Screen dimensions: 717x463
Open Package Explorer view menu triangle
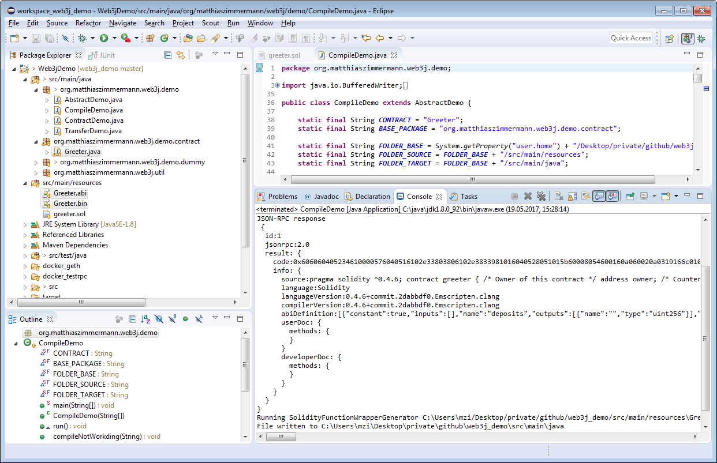tap(215, 55)
